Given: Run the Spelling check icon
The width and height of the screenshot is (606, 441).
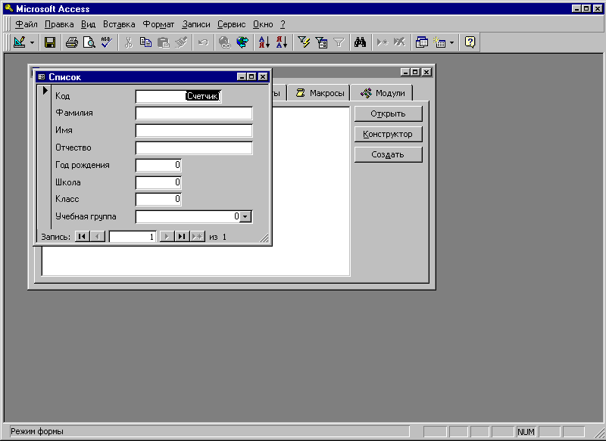Looking at the screenshot, I should coord(107,42).
